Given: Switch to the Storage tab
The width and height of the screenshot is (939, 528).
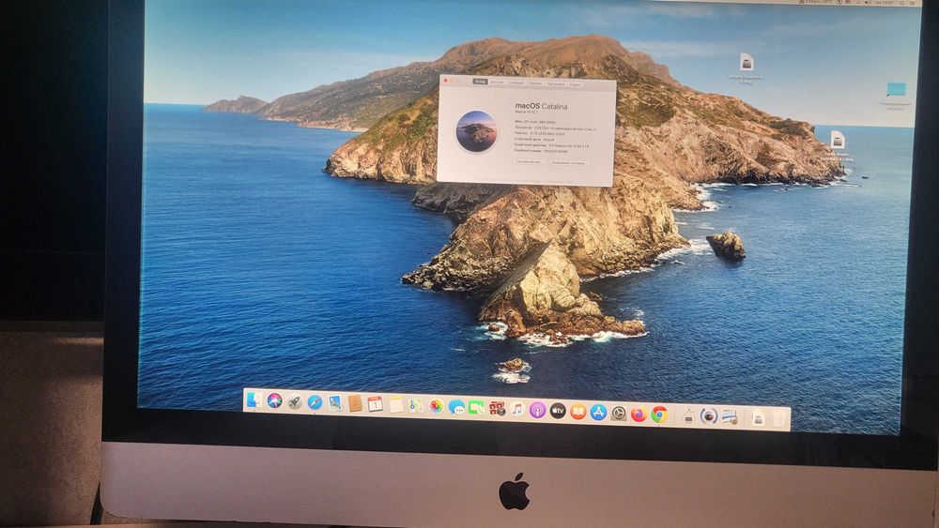Looking at the screenshot, I should point(516,83).
